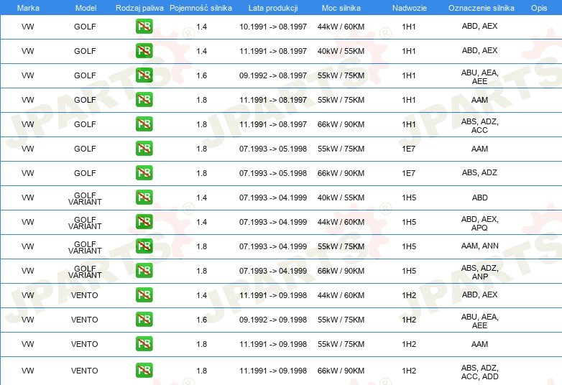Viewport: 562px width, 385px height.
Task: Click the Marka column header
Action: (x=28, y=8)
